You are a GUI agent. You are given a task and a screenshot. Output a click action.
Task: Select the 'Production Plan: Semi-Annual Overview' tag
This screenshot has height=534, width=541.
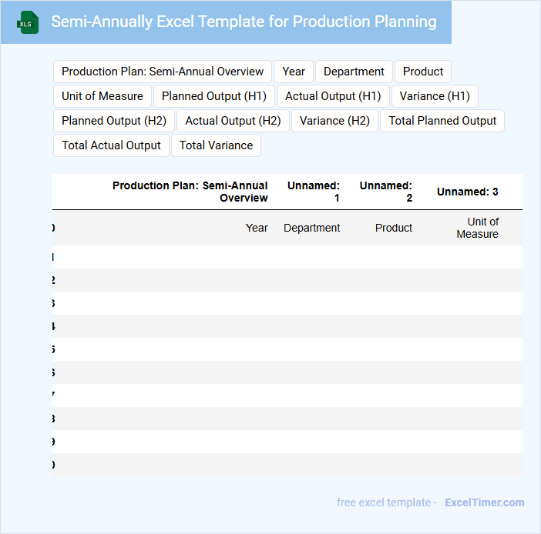point(163,72)
